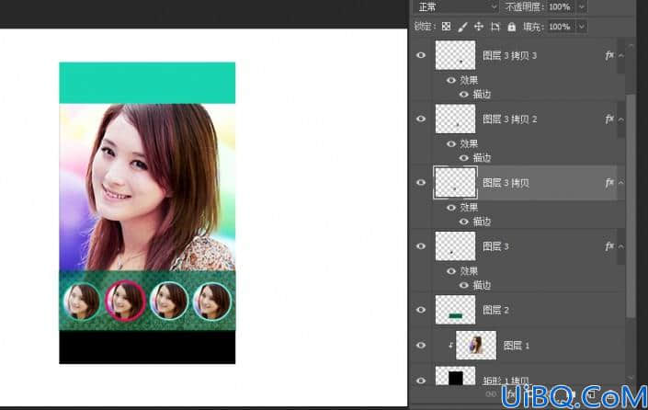Click the large portrait photo on canvas
The width and height of the screenshot is (648, 410).
pyautogui.click(x=147, y=187)
